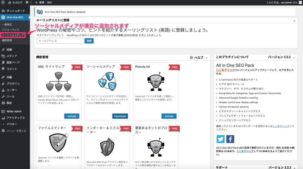The image size is (303, 169).
Task: Click the 悪意あるボットのブロッカー robot icon
Action: pyautogui.click(x=156, y=147)
